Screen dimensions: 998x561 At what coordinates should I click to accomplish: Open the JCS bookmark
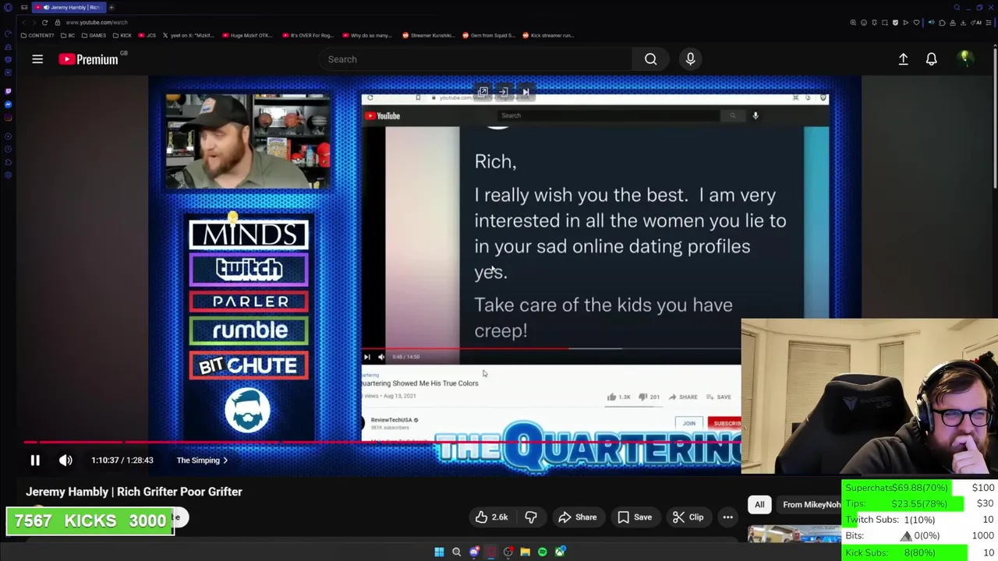(x=147, y=35)
